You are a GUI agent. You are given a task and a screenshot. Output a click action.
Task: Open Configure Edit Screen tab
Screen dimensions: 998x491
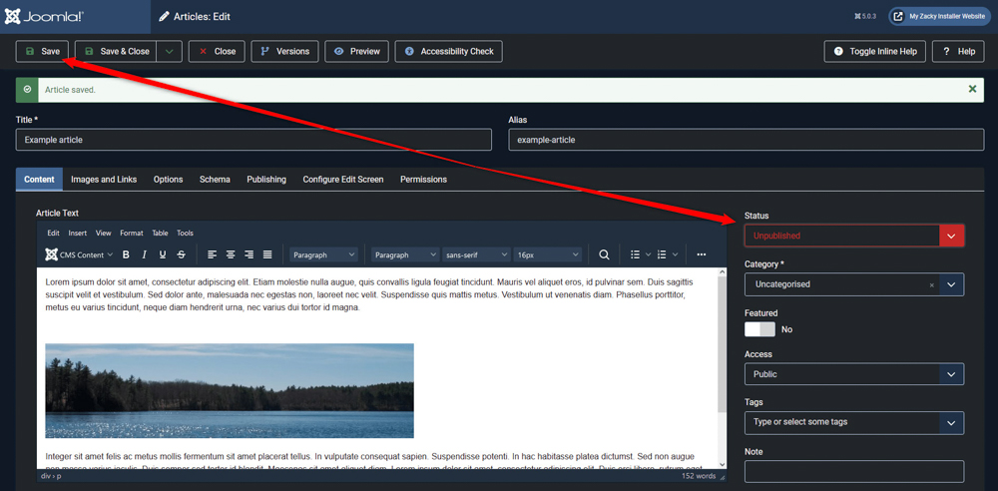[343, 180]
